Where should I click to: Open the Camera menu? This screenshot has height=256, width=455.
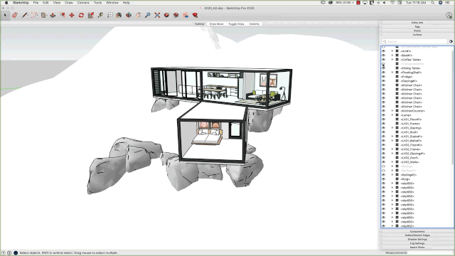[x=83, y=3]
